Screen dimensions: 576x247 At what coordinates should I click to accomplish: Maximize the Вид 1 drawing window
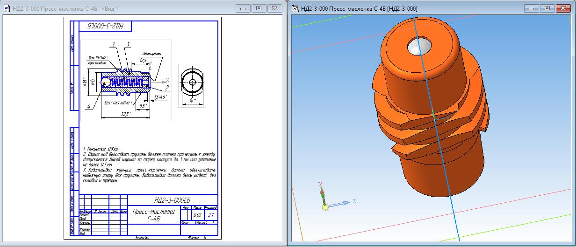(258, 8)
